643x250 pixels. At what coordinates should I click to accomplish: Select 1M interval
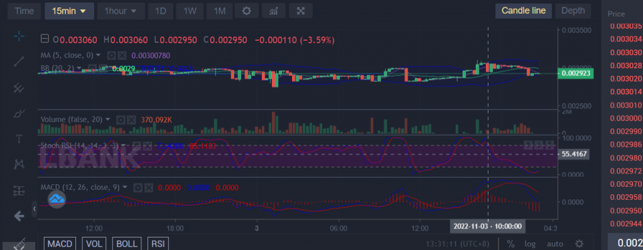point(219,11)
